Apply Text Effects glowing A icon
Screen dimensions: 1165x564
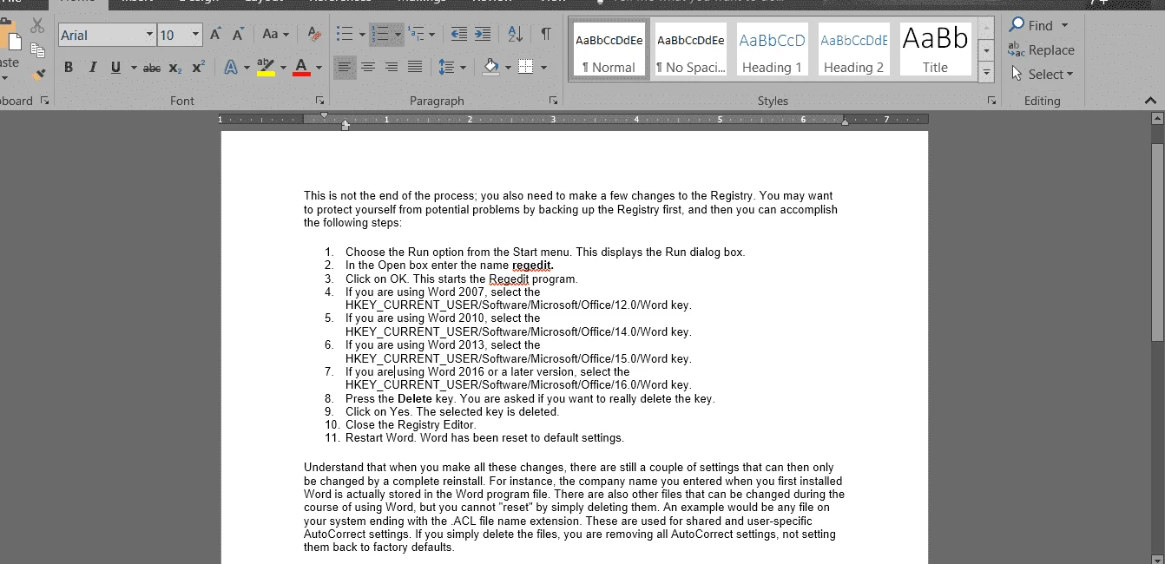pyautogui.click(x=231, y=68)
